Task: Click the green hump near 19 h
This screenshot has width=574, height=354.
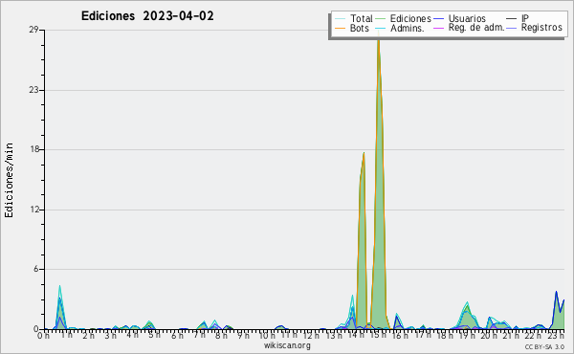Action: click(x=467, y=318)
